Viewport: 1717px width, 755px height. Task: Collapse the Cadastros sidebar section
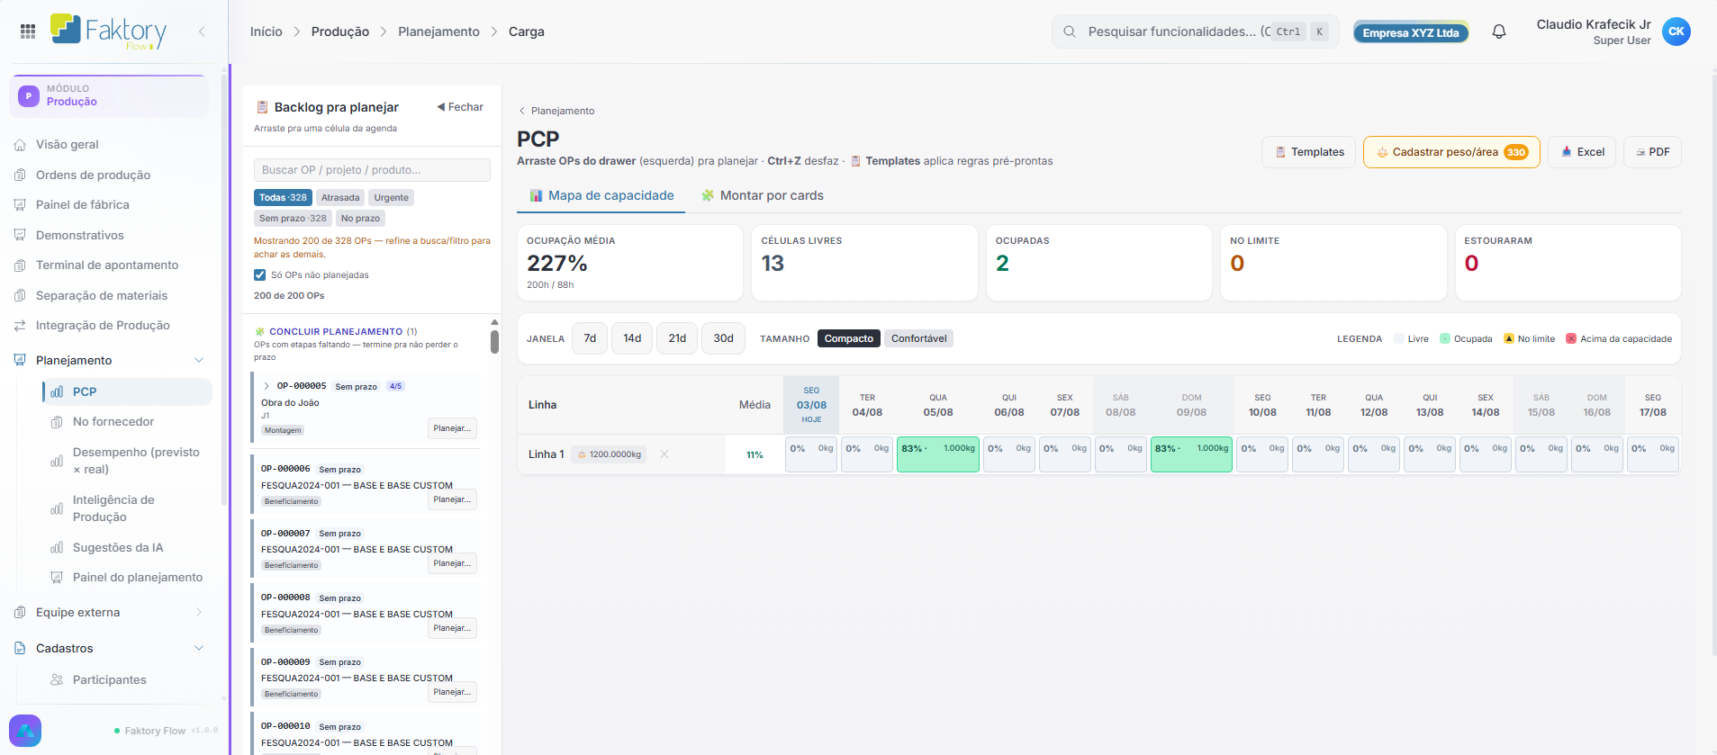199,649
